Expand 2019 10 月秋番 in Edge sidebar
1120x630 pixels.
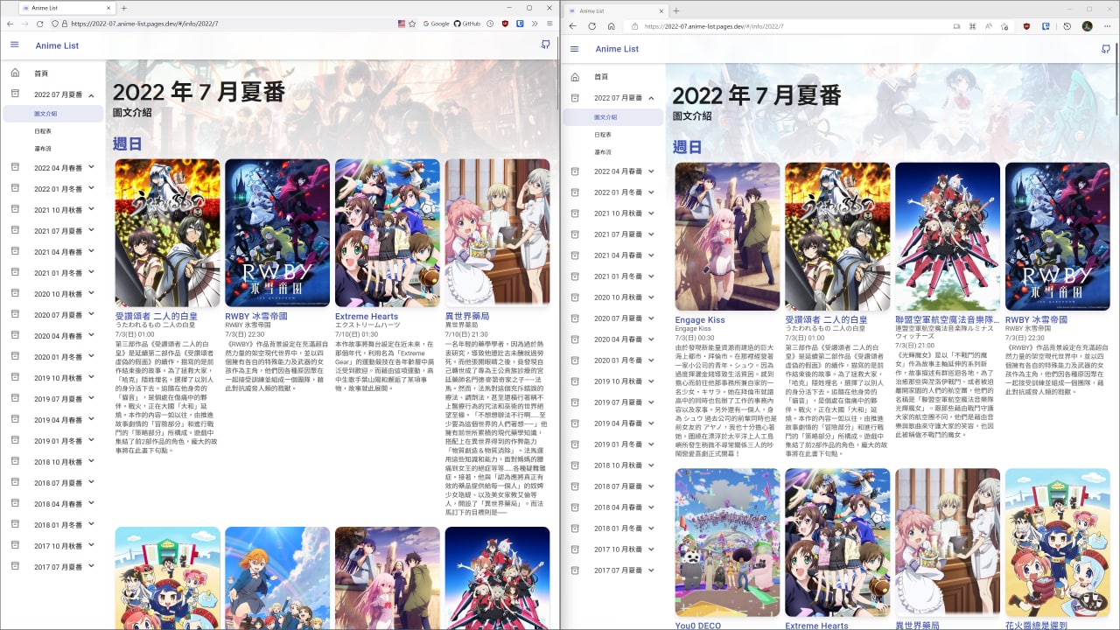point(613,381)
